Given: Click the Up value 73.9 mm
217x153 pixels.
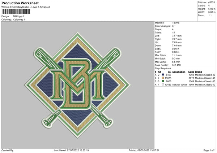Looking at the screenshot, I should pyautogui.click(x=177, y=42).
